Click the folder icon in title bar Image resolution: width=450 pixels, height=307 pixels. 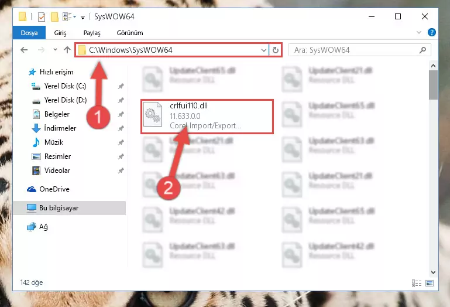click(22, 16)
